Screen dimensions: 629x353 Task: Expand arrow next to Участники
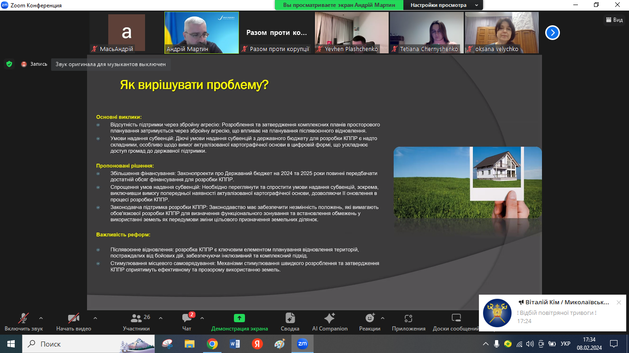(161, 318)
